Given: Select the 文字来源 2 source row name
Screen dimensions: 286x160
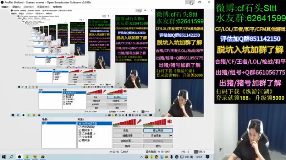Looking at the screenshot, I should 88,134.
